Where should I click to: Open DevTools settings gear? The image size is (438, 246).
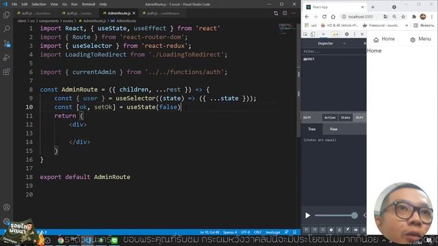[347, 34]
